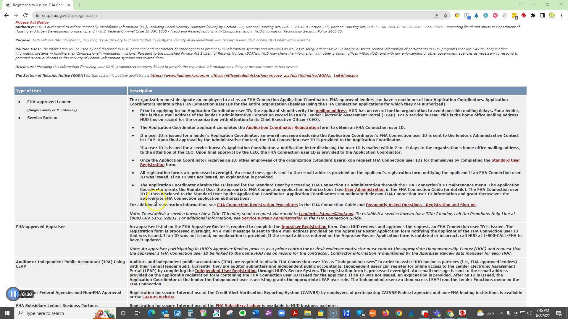Launch Microsoft Word from the taskbar
568x319 pixels.
click(x=255, y=313)
